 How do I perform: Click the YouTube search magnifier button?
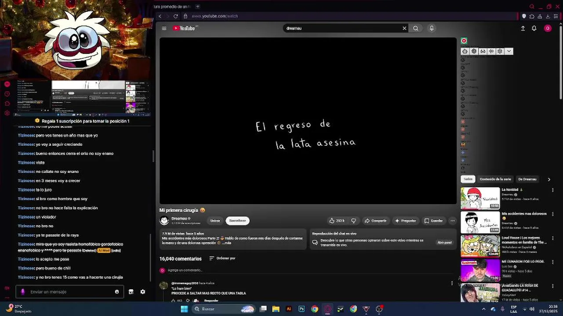[416, 28]
